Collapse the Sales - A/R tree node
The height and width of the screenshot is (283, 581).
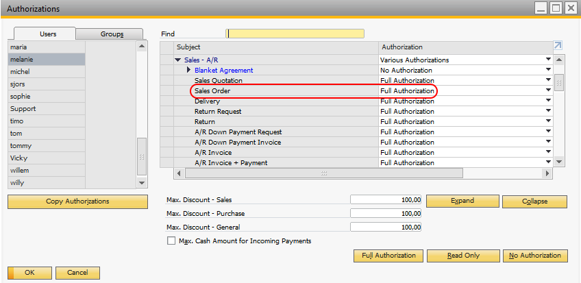click(x=178, y=60)
